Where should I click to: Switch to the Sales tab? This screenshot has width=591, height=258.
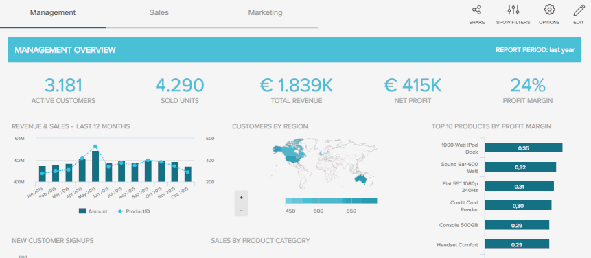pyautogui.click(x=159, y=12)
